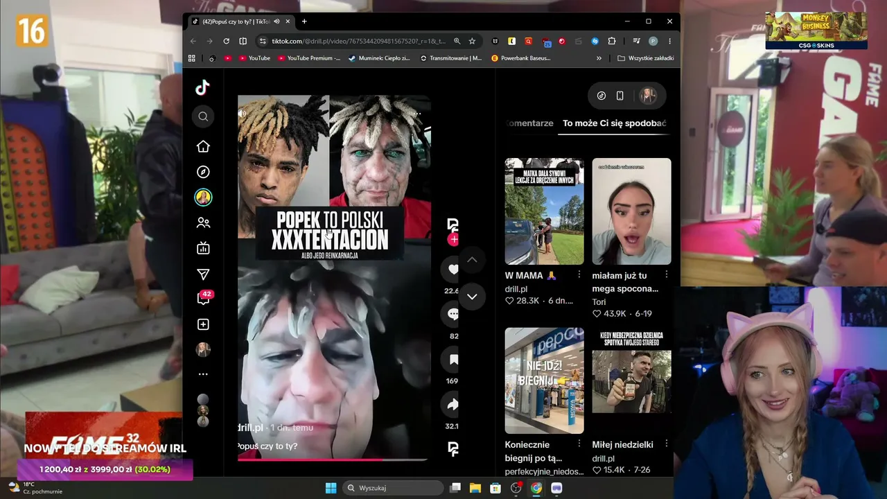The image size is (887, 499).
Task: Open the weather widget on taskbar
Action: point(35,487)
